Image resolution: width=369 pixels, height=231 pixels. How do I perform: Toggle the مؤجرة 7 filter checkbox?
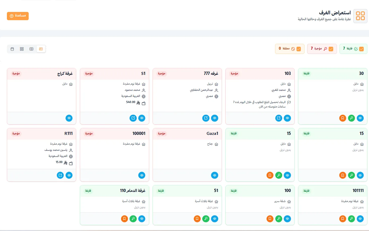[x=331, y=49]
